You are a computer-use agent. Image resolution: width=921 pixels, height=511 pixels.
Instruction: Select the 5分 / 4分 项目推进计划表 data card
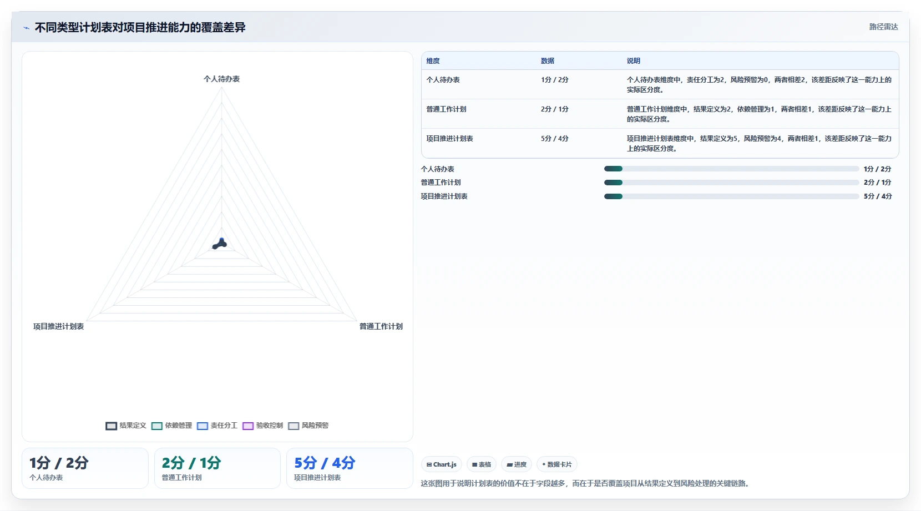tap(350, 468)
